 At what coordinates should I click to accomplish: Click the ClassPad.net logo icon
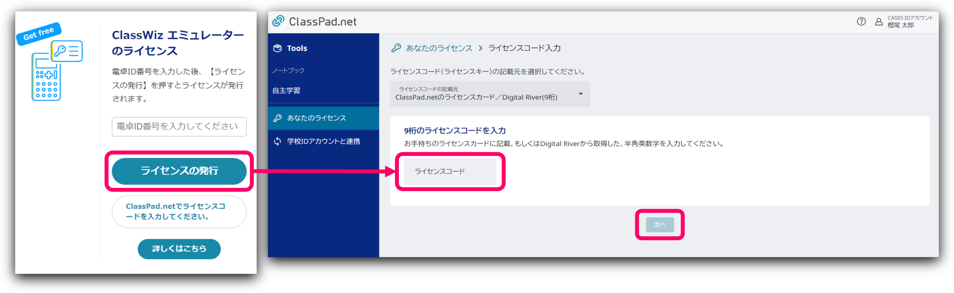[278, 21]
